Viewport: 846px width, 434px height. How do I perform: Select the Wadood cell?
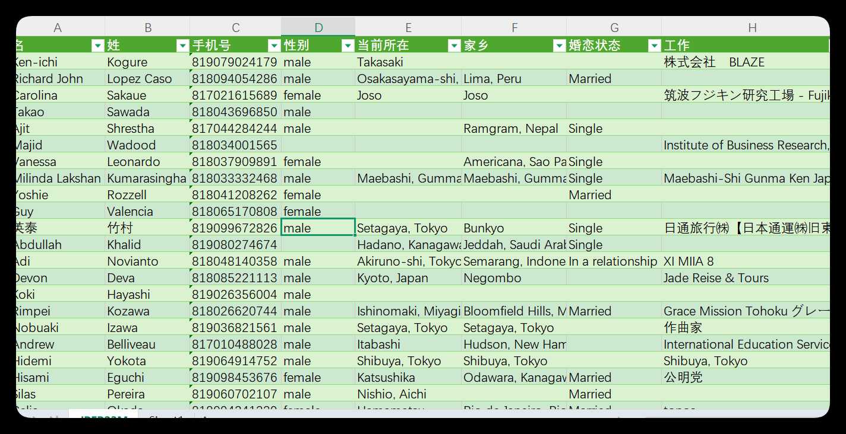click(147, 145)
